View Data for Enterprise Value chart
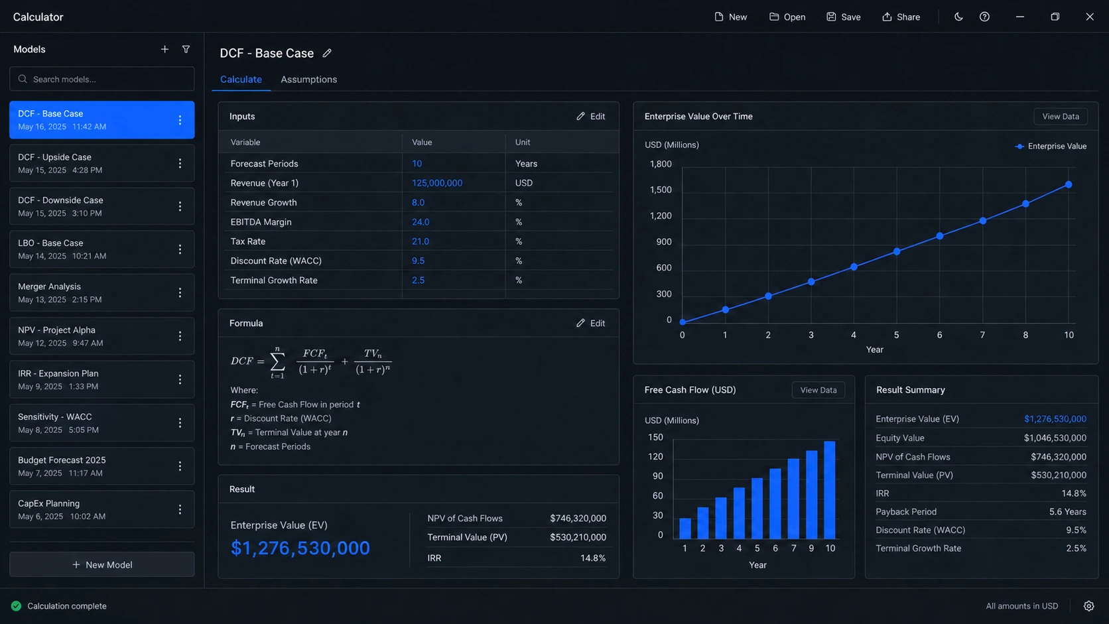 1060,116
